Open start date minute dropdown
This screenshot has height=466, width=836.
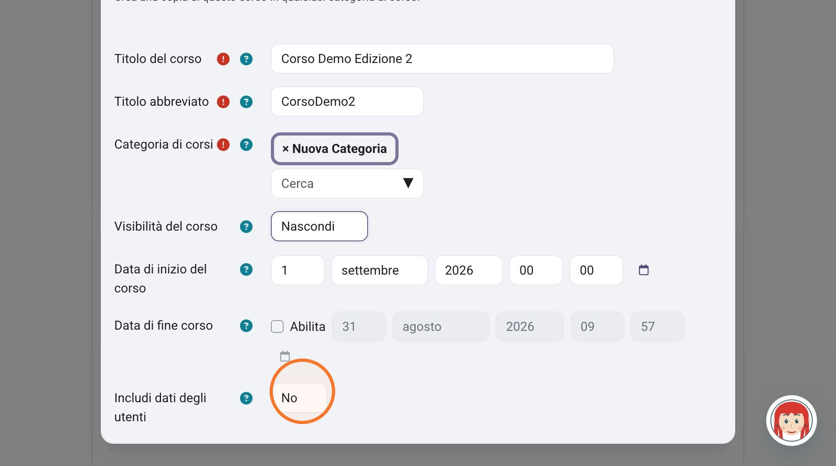tap(596, 270)
